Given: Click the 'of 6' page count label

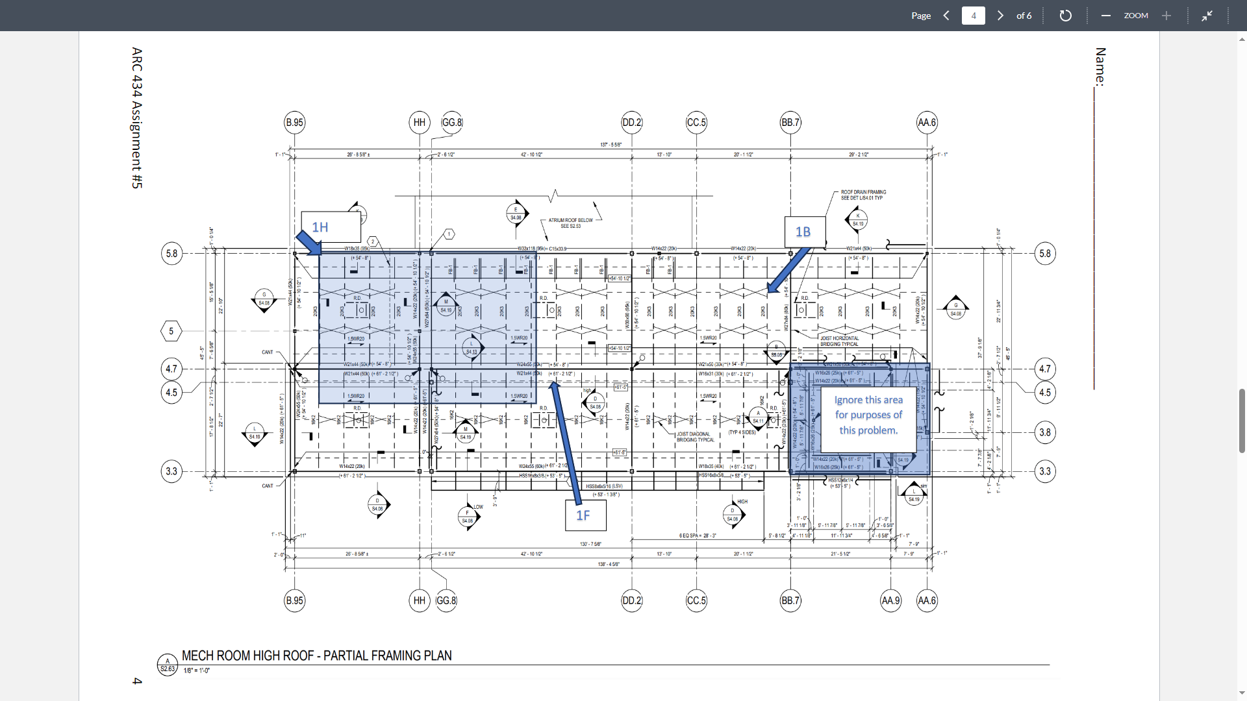Looking at the screenshot, I should [1024, 16].
